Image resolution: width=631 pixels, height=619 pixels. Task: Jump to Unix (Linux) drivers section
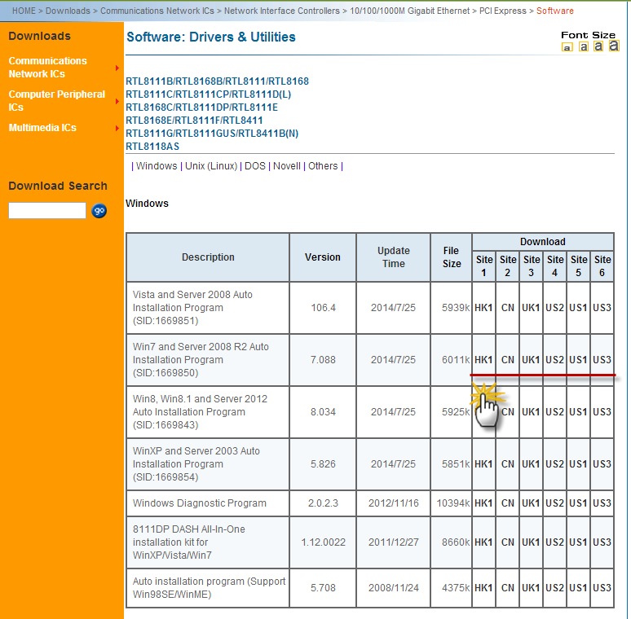click(x=211, y=166)
